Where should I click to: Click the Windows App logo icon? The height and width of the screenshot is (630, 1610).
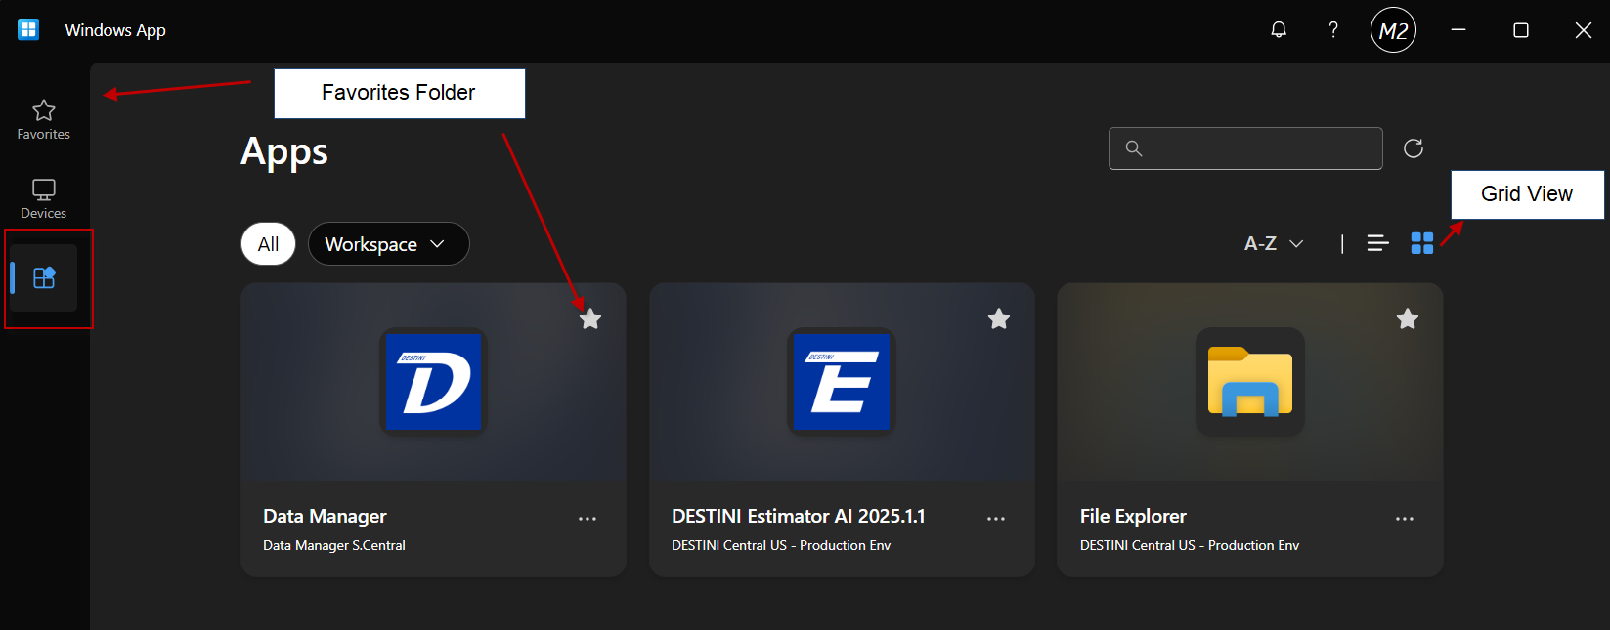click(28, 30)
